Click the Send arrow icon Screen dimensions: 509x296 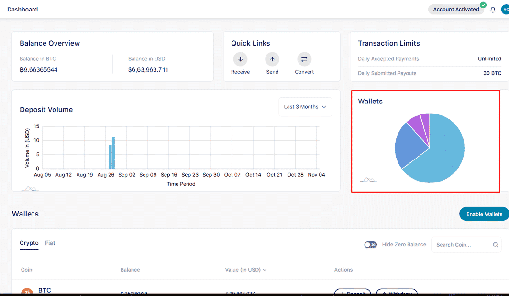[x=272, y=59]
